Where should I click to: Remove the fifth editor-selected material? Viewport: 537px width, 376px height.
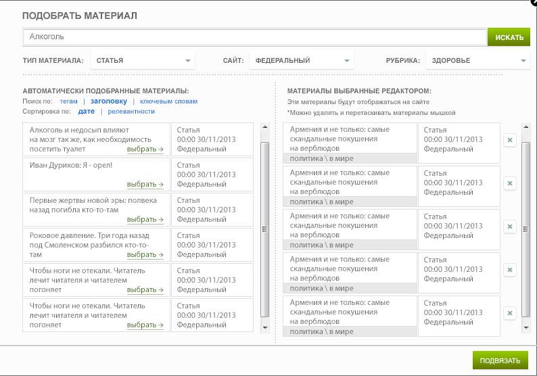click(510, 313)
